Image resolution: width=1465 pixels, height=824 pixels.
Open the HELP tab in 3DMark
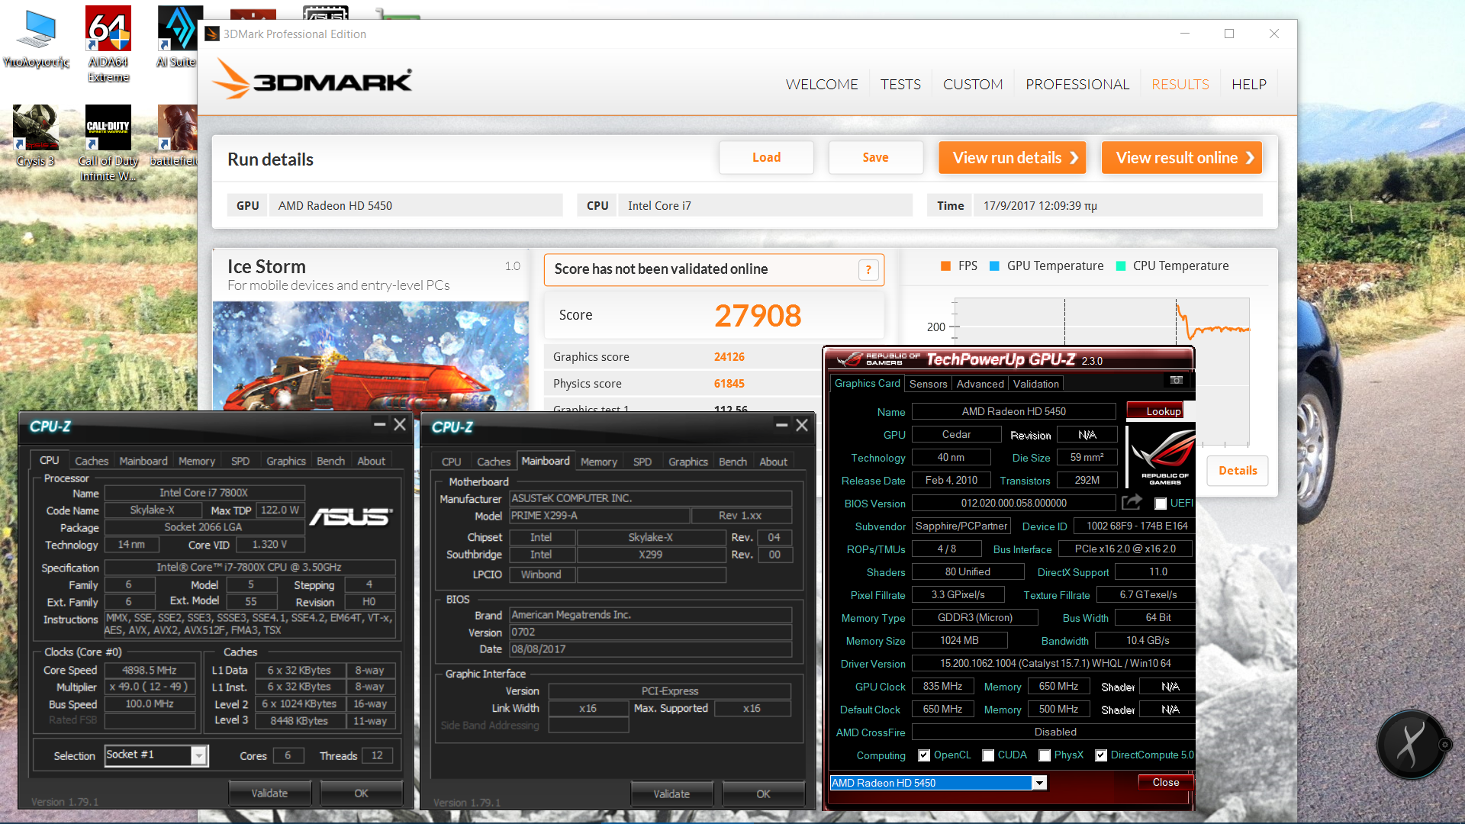tap(1248, 84)
